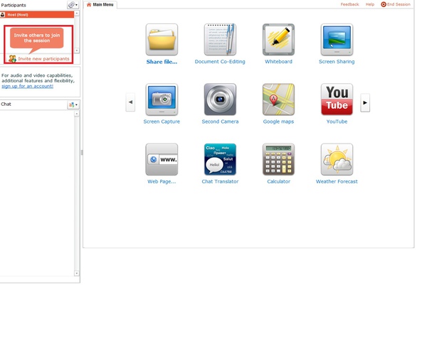Open the Whiteboard marker icon
This screenshot has height=341, width=427.
[x=278, y=40]
